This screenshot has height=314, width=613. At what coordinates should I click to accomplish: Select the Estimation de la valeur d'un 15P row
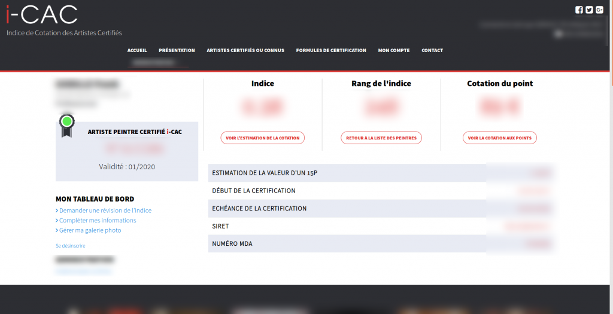pos(347,173)
